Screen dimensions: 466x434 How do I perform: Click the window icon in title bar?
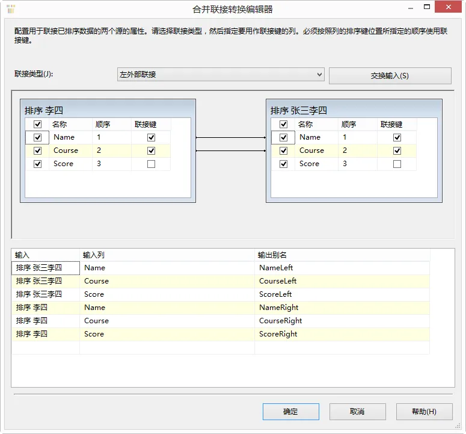click(x=10, y=9)
